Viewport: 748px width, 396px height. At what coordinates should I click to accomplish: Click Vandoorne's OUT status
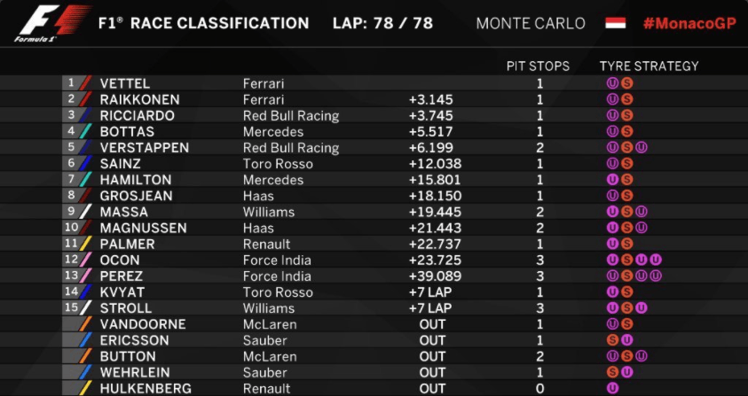coord(432,324)
